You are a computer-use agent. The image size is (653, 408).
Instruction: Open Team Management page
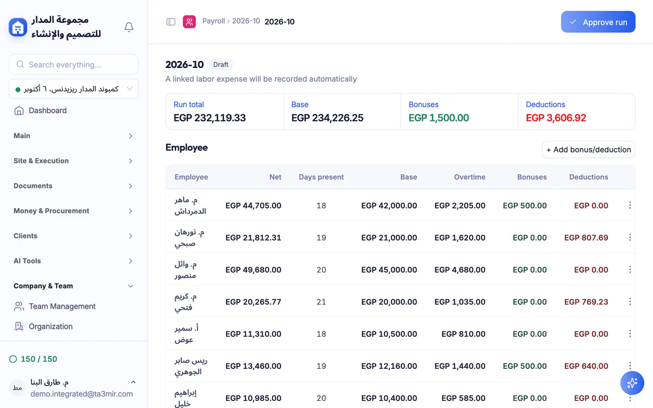point(73,306)
